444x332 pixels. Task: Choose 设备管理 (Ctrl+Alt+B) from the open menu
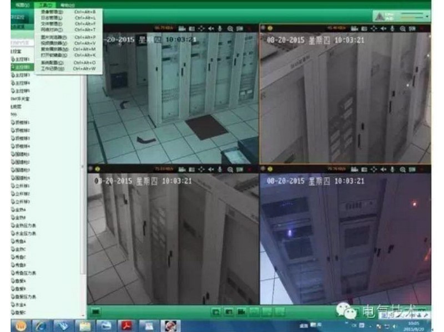53,12
